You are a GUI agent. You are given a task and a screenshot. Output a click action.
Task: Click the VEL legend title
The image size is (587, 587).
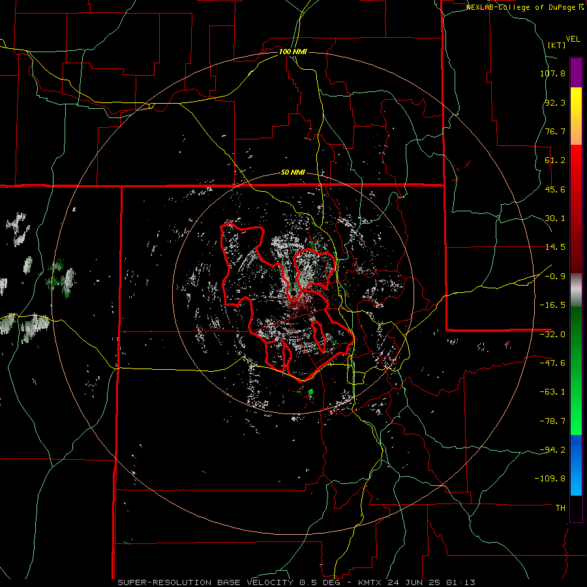(573, 39)
